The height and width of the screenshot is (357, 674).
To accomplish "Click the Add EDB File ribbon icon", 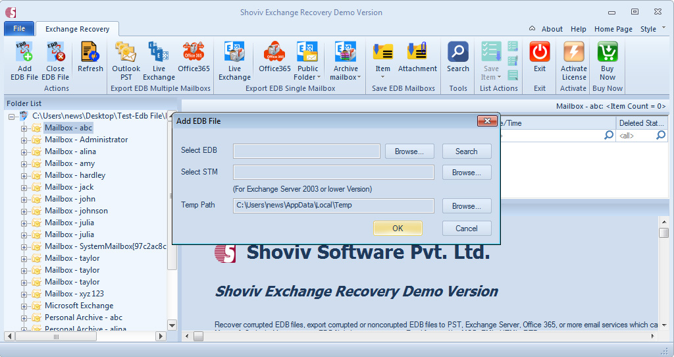I will click(24, 53).
